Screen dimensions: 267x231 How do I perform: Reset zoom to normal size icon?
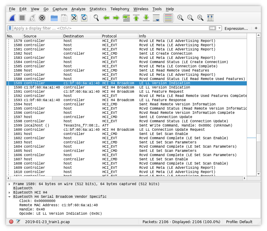200,18
